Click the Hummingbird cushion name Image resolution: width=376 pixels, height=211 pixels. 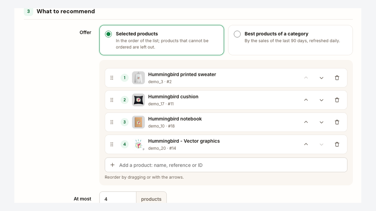point(173,97)
